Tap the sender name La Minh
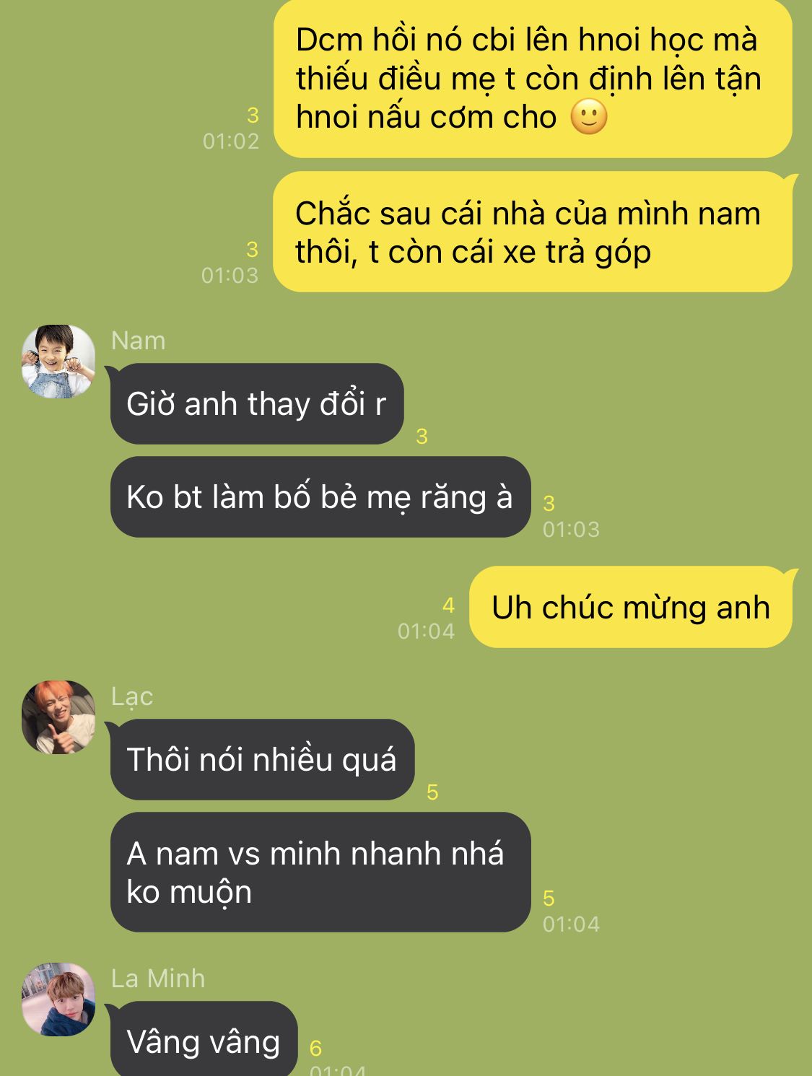812x1076 pixels. 158,978
